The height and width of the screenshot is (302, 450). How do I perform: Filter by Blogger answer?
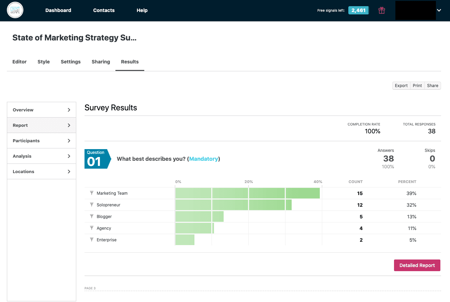coord(92,216)
